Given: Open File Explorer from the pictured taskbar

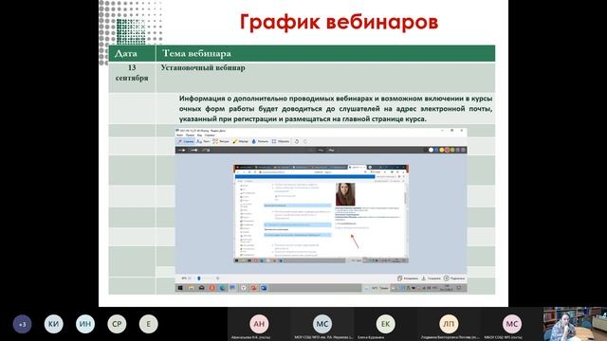Looking at the screenshot, I should (x=191, y=288).
